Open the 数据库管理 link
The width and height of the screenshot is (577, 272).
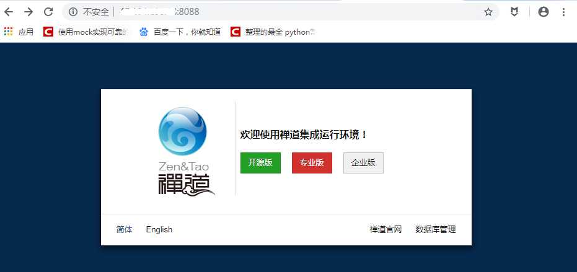435,230
